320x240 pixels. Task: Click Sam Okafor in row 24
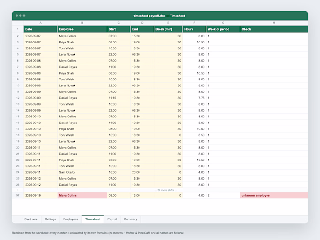[x=82, y=172]
